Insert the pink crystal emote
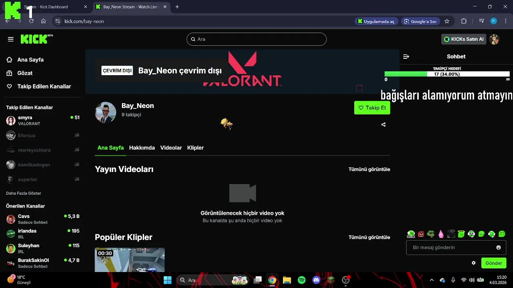 pos(441,234)
